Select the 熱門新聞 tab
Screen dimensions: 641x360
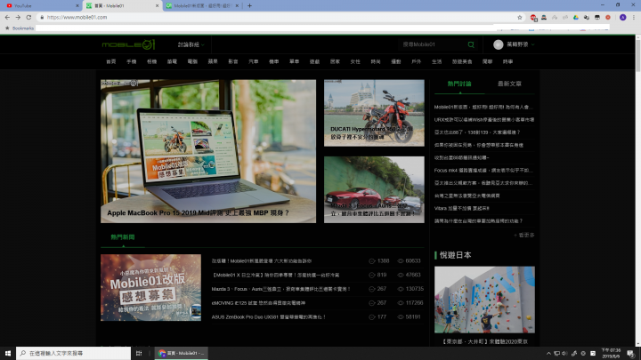point(123,237)
